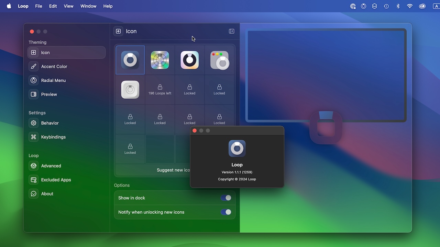Open the Help menu

pyautogui.click(x=108, y=6)
